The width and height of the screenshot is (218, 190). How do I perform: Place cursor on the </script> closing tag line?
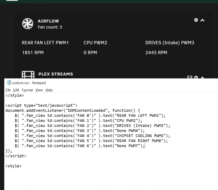click(x=16, y=156)
